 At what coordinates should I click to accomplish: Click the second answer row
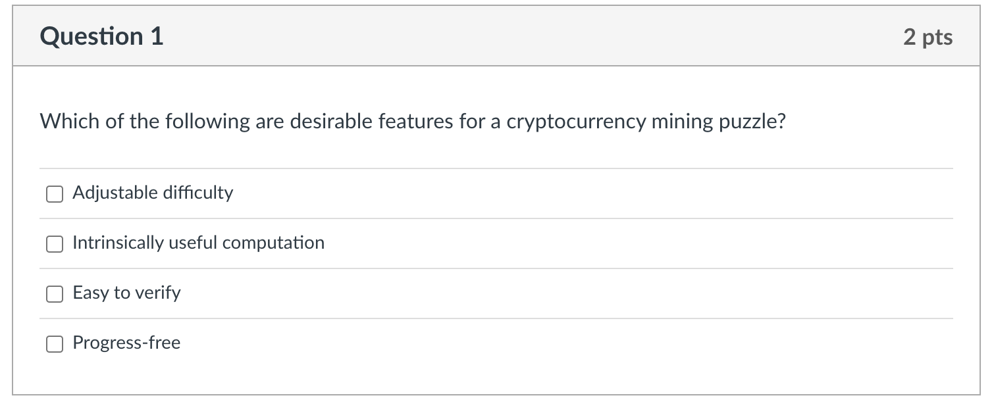click(x=461, y=243)
